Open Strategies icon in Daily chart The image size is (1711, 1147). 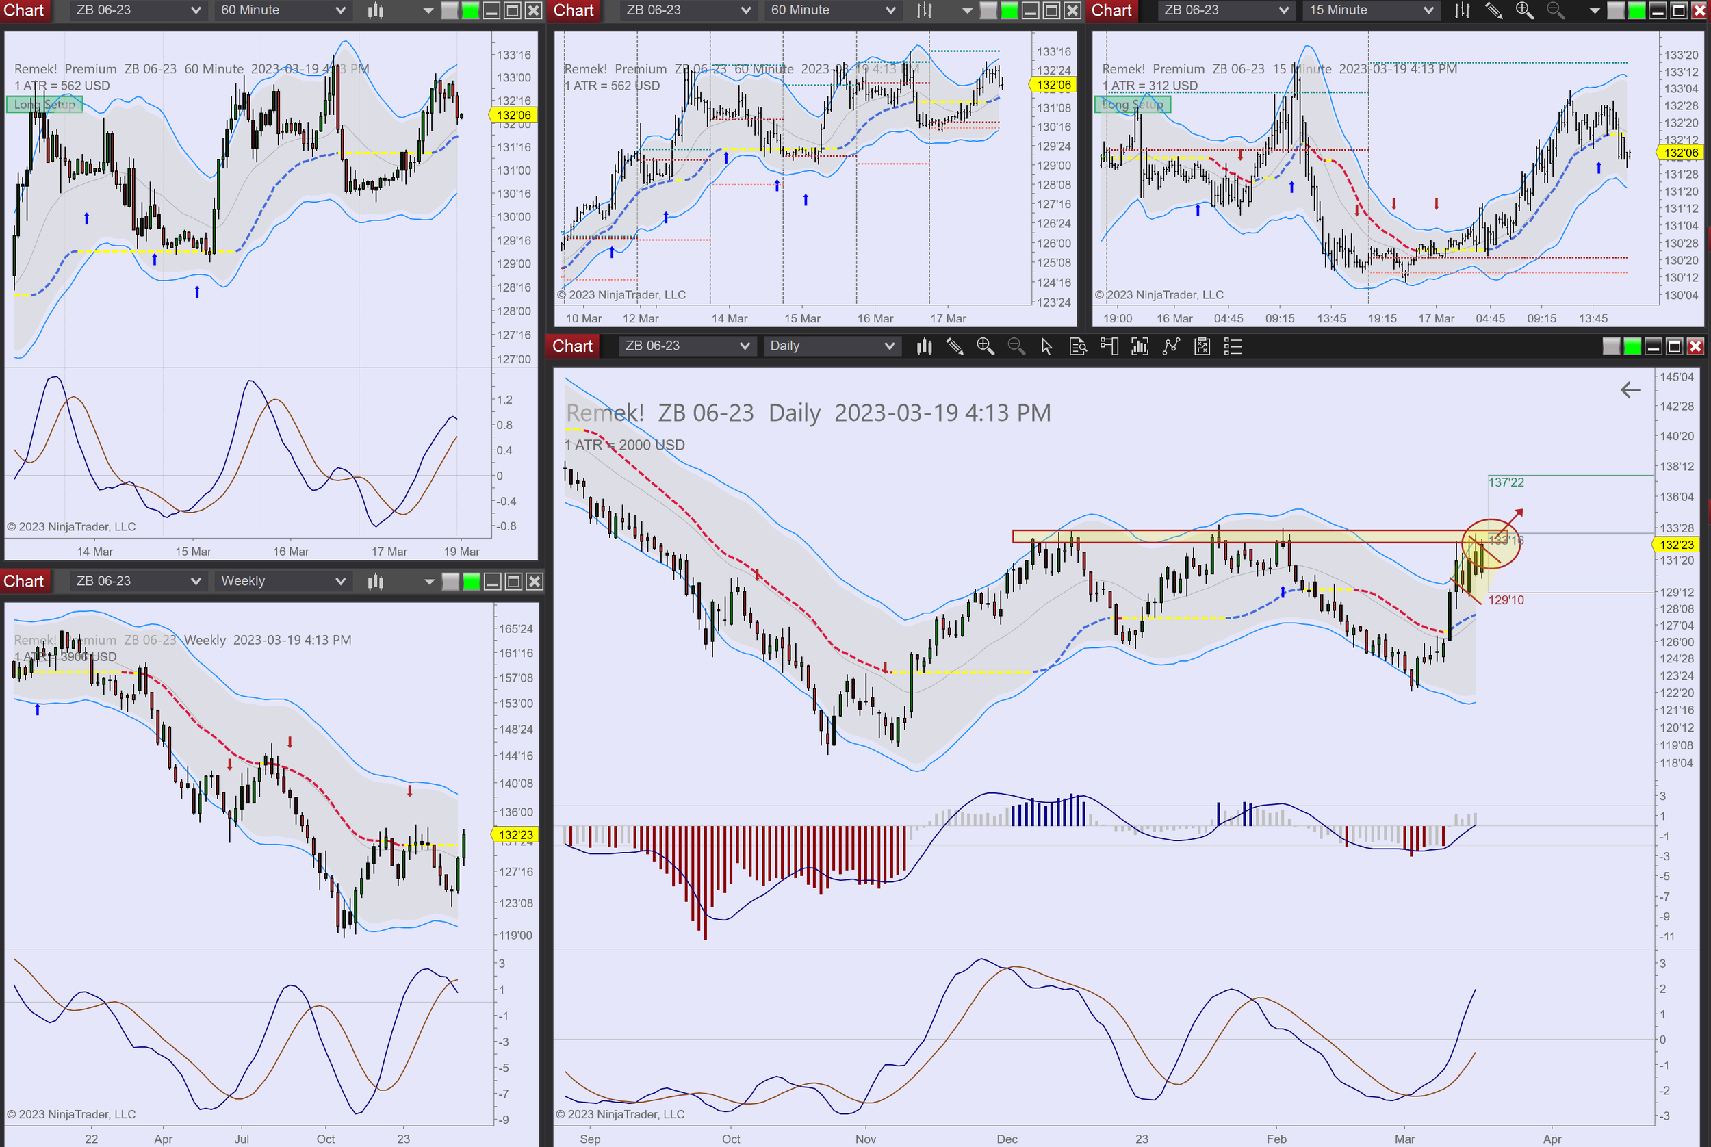(1171, 346)
